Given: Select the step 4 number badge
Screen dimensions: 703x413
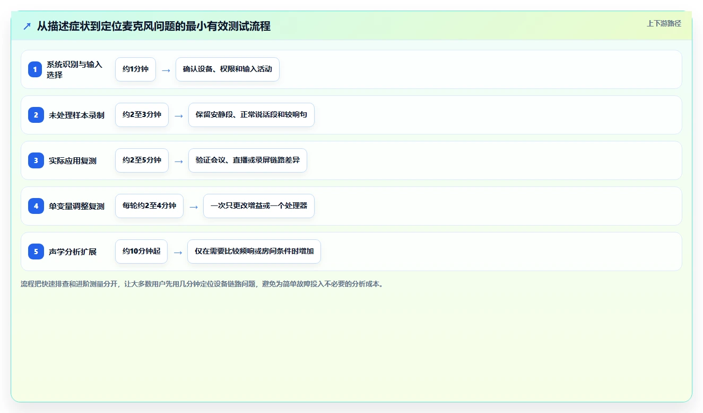Looking at the screenshot, I should pyautogui.click(x=35, y=206).
